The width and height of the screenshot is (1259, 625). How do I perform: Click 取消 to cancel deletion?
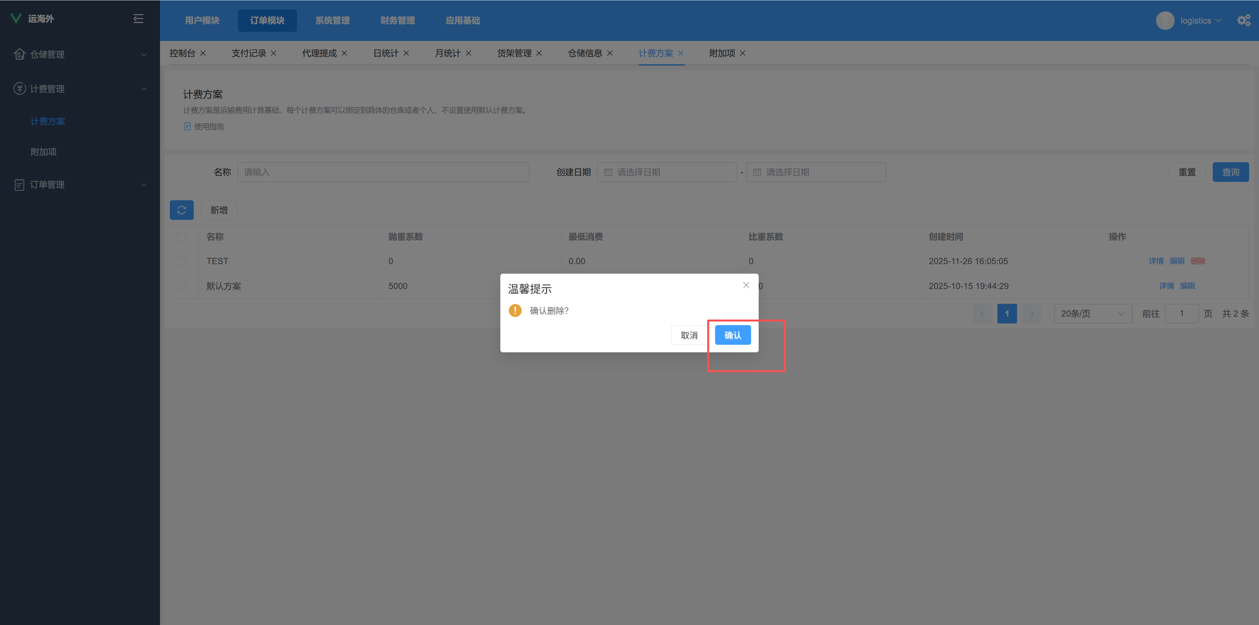[689, 335]
